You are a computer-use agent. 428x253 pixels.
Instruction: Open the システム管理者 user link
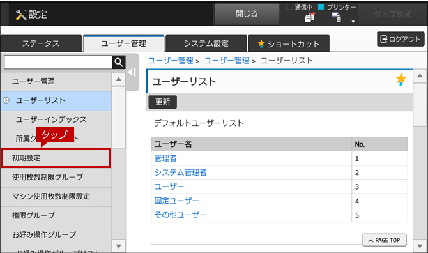coord(180,172)
